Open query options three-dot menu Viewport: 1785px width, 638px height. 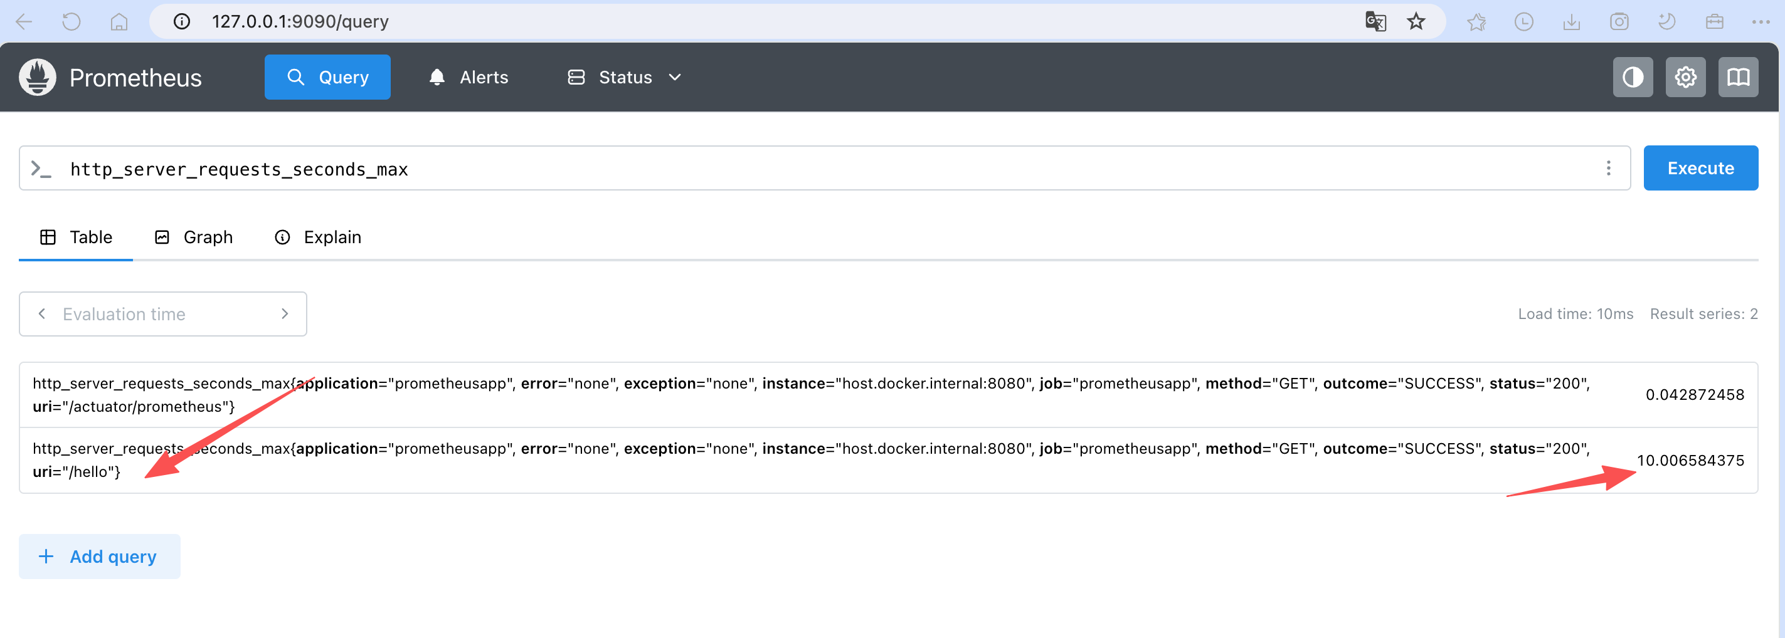coord(1608,169)
